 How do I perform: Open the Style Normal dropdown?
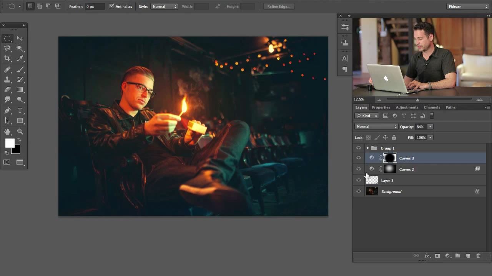tap(164, 7)
